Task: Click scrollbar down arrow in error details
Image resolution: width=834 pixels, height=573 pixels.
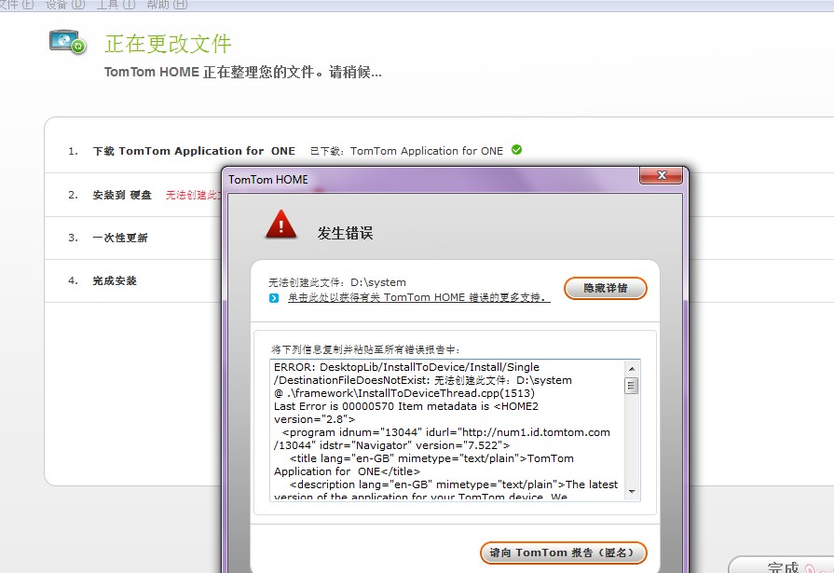Action: pos(632,491)
